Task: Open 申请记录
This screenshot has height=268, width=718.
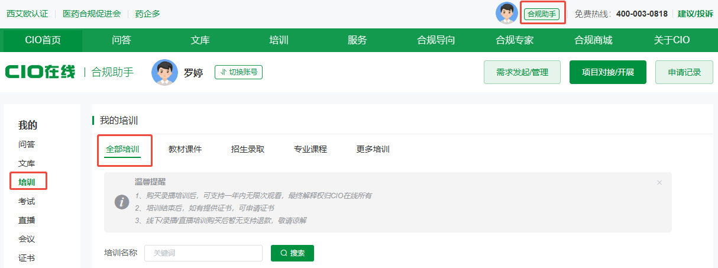Action: tap(684, 72)
